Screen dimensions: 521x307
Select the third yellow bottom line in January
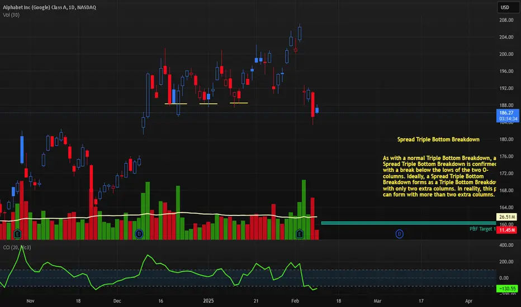(x=239, y=103)
